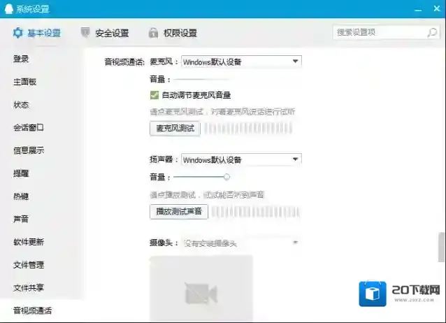The image size is (446, 323).
Task: Click the search magnifier icon
Action: pos(432,32)
